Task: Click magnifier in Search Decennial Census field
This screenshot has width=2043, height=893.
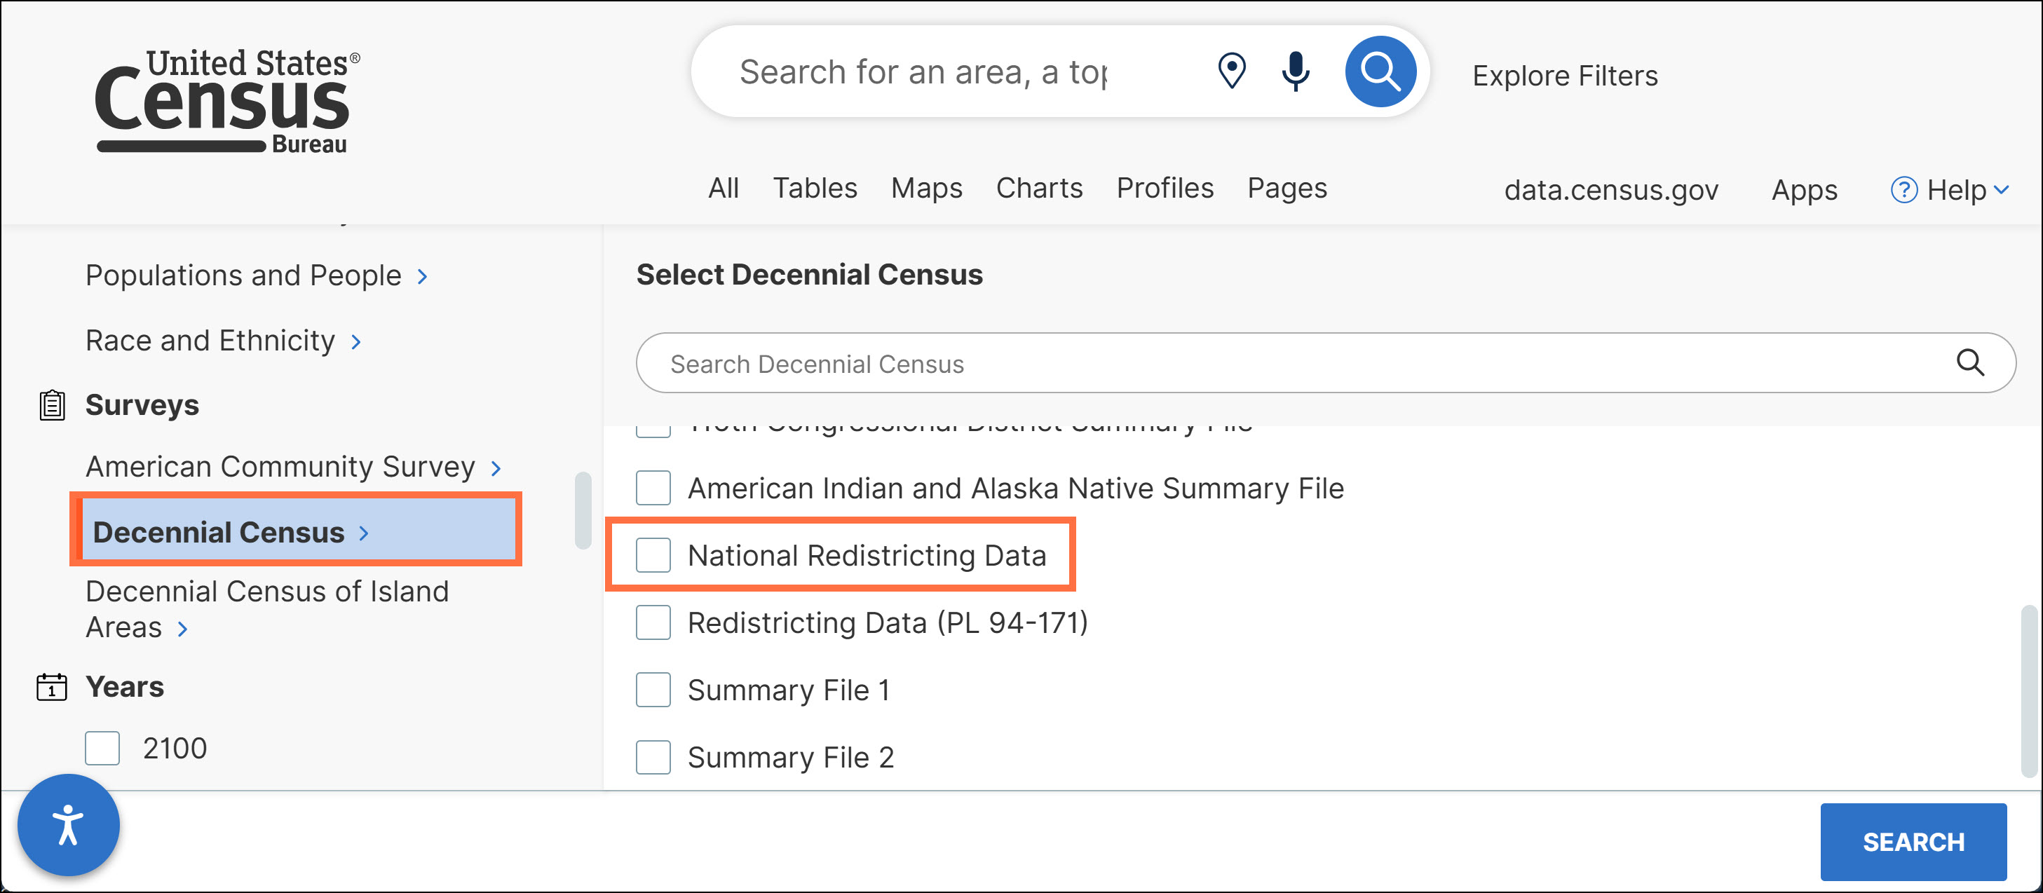Action: 1970,362
